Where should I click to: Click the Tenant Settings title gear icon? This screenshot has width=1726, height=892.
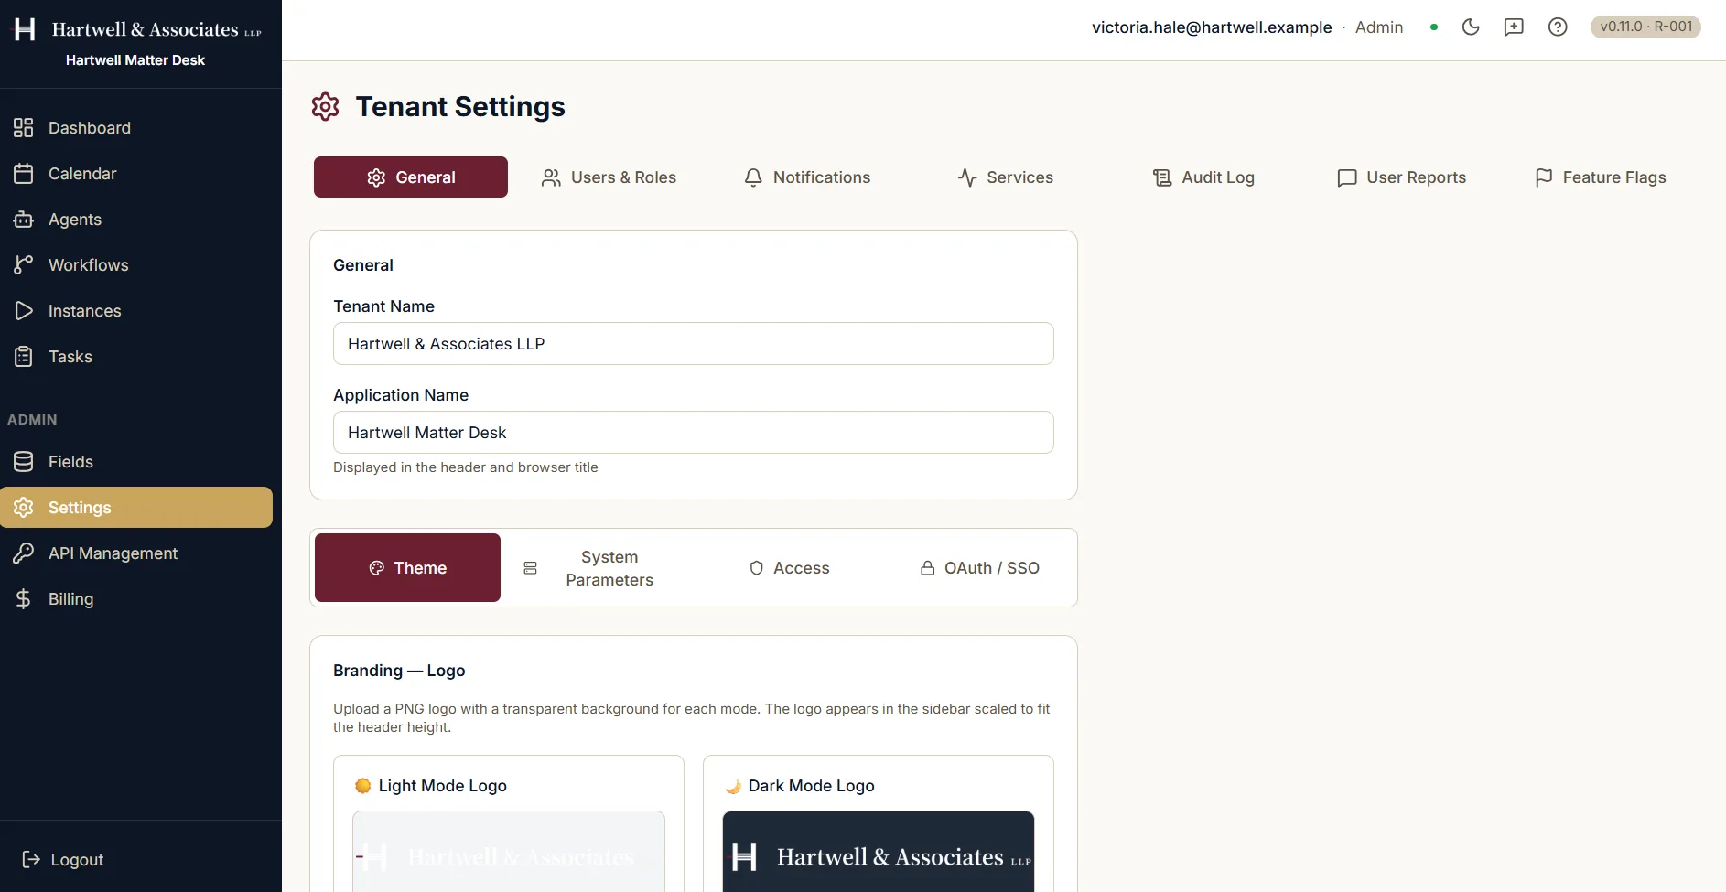pyautogui.click(x=326, y=107)
